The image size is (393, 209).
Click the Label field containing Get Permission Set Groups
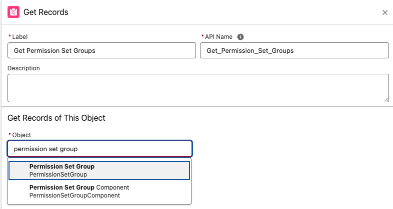[101, 50]
